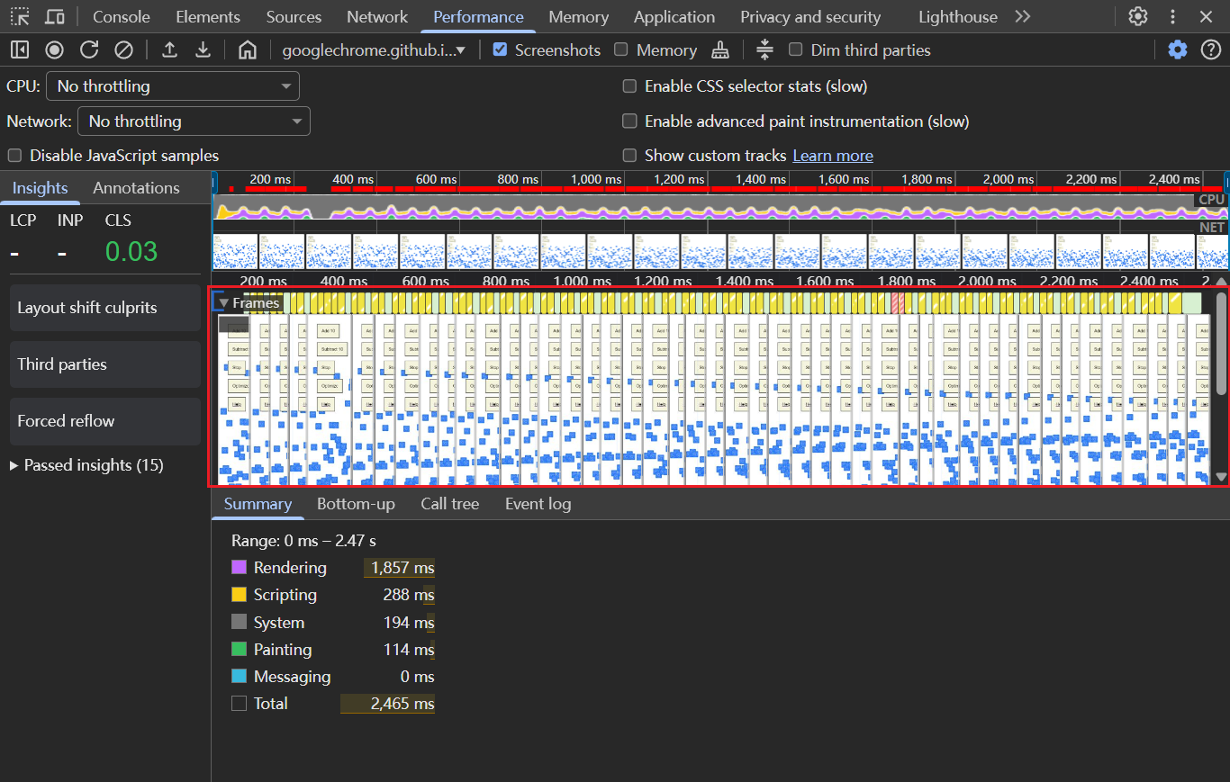1230x782 pixels.
Task: Enable the Memory checkbox
Action: coord(621,49)
